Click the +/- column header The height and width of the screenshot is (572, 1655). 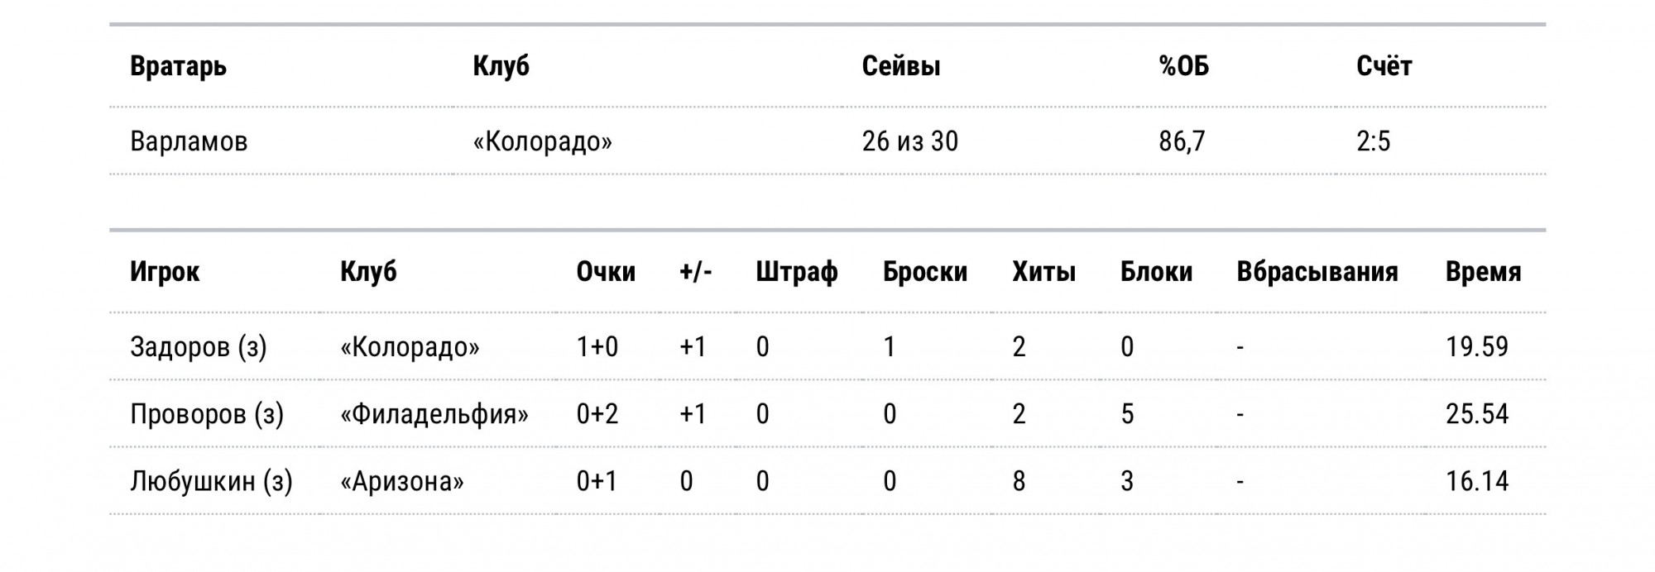point(695,272)
